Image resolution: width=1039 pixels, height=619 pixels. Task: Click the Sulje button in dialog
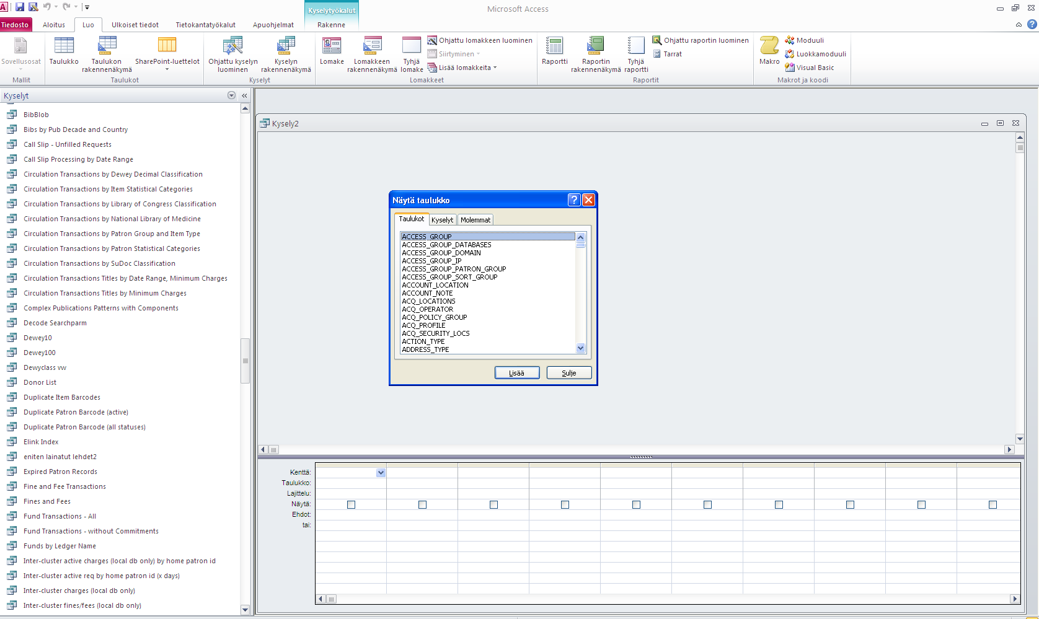click(x=569, y=372)
